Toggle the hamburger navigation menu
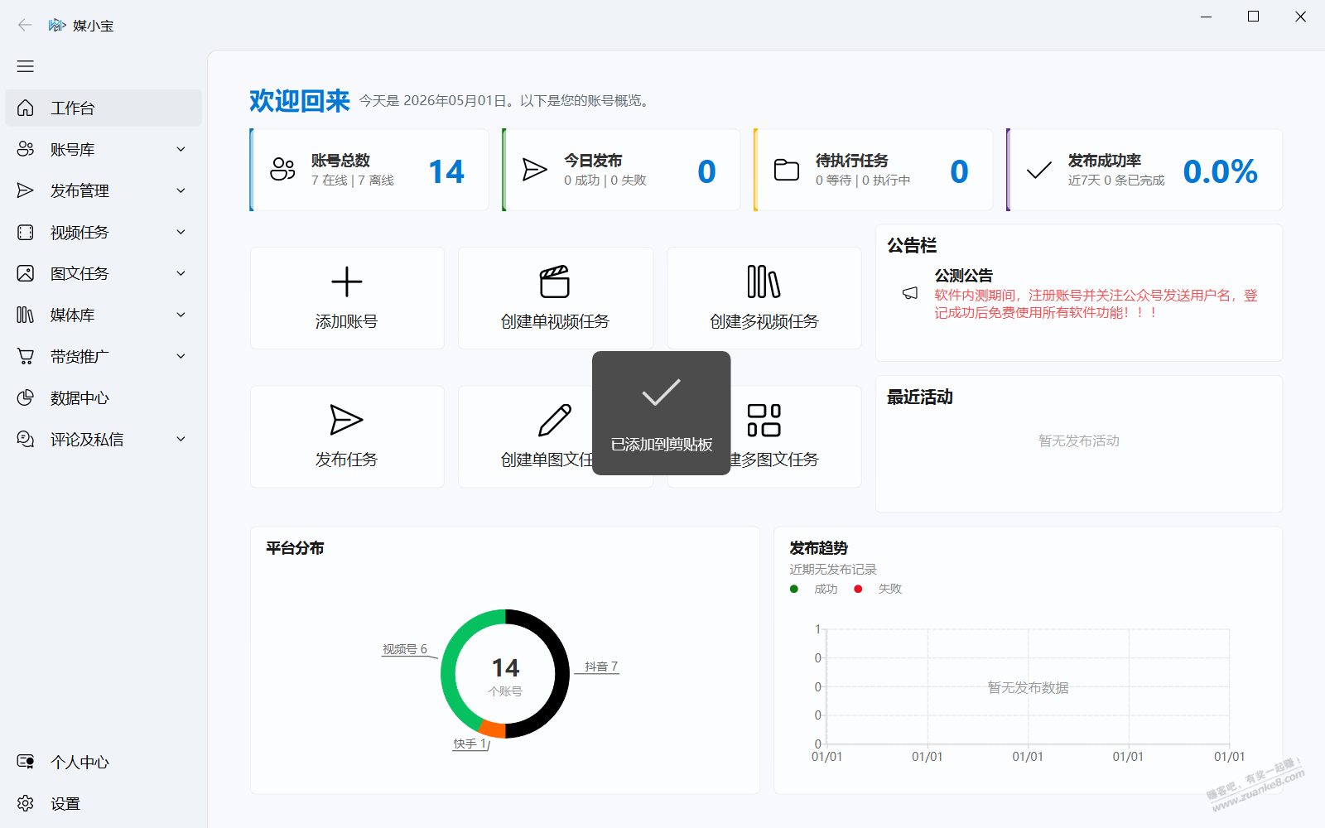Screen dimensions: 1325x828 click(x=26, y=66)
